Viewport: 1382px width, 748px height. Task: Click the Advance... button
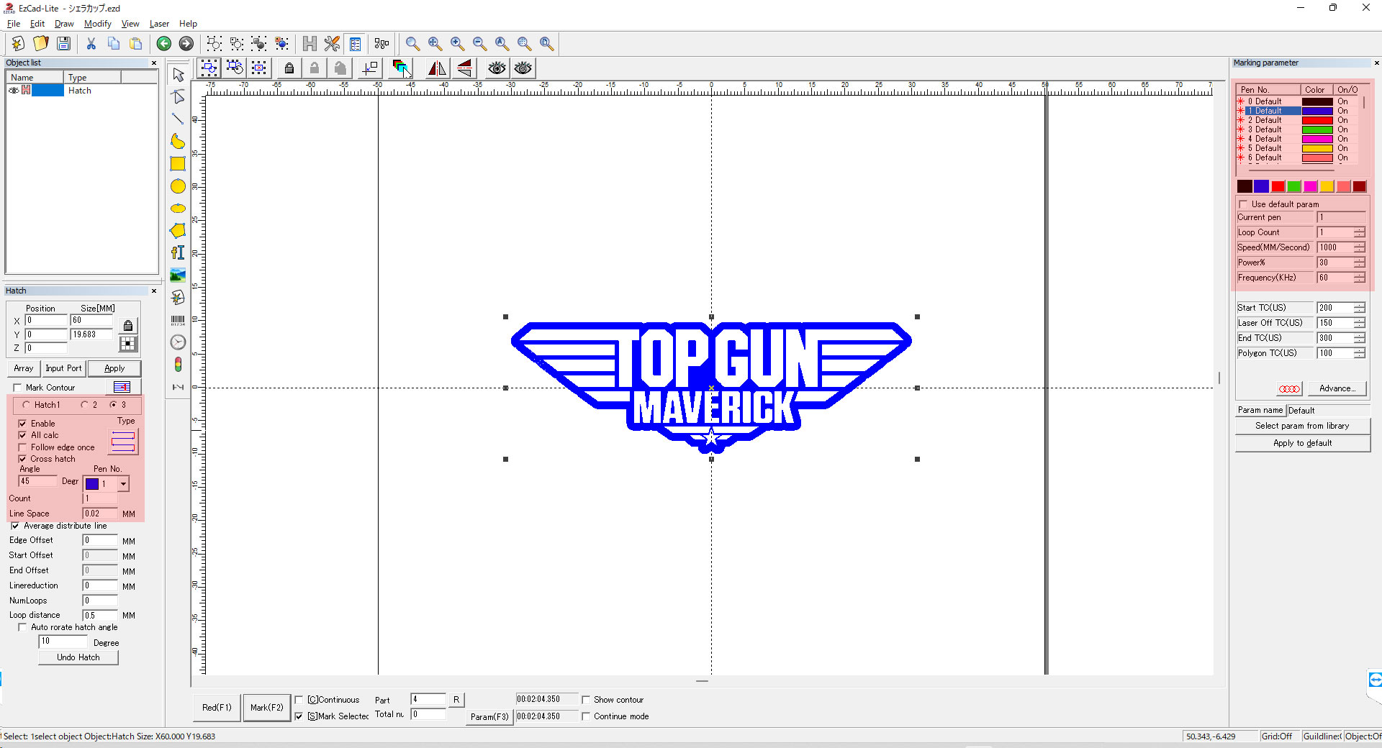[1337, 388]
